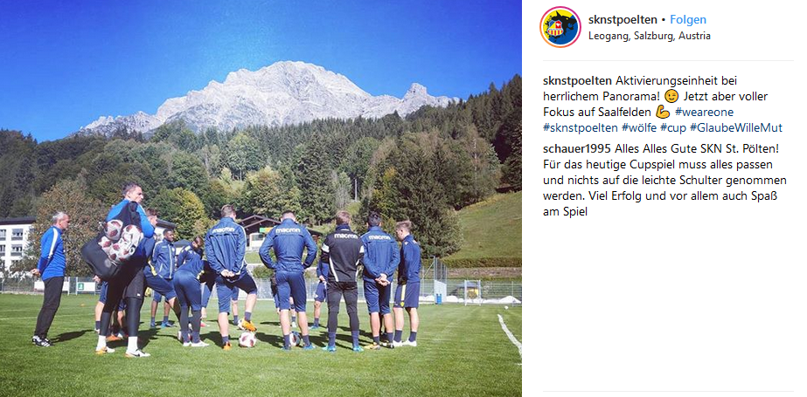Image resolution: width=807 pixels, height=397 pixels.
Task: Click the player wearing black macron jacket
Action: tap(342, 280)
